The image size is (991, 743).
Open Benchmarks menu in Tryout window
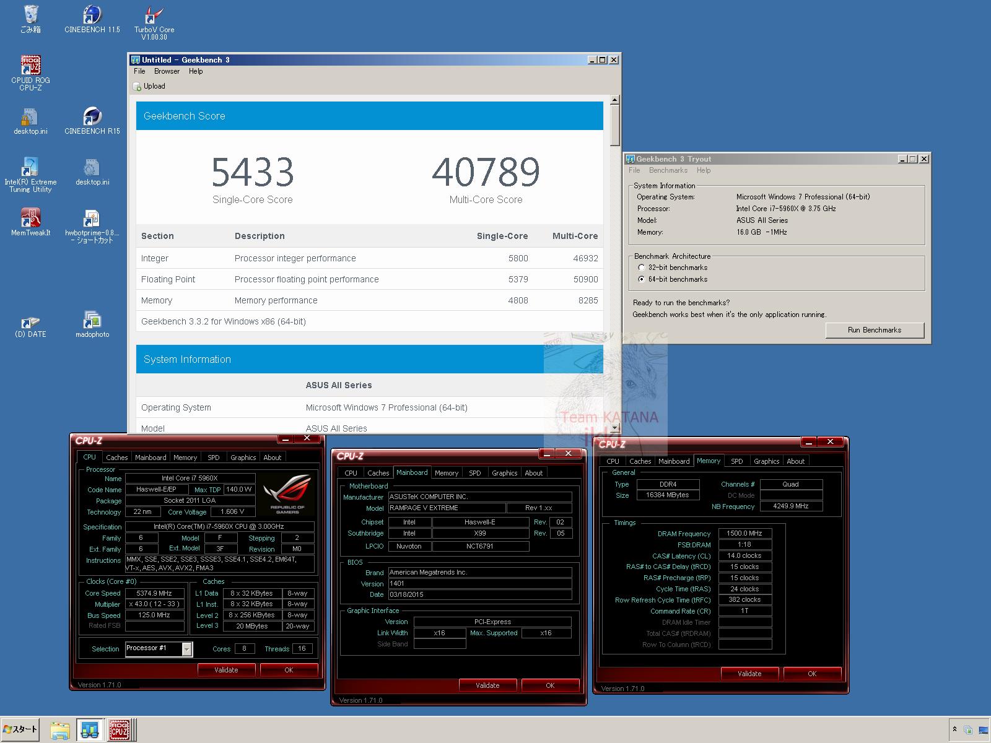click(x=668, y=170)
